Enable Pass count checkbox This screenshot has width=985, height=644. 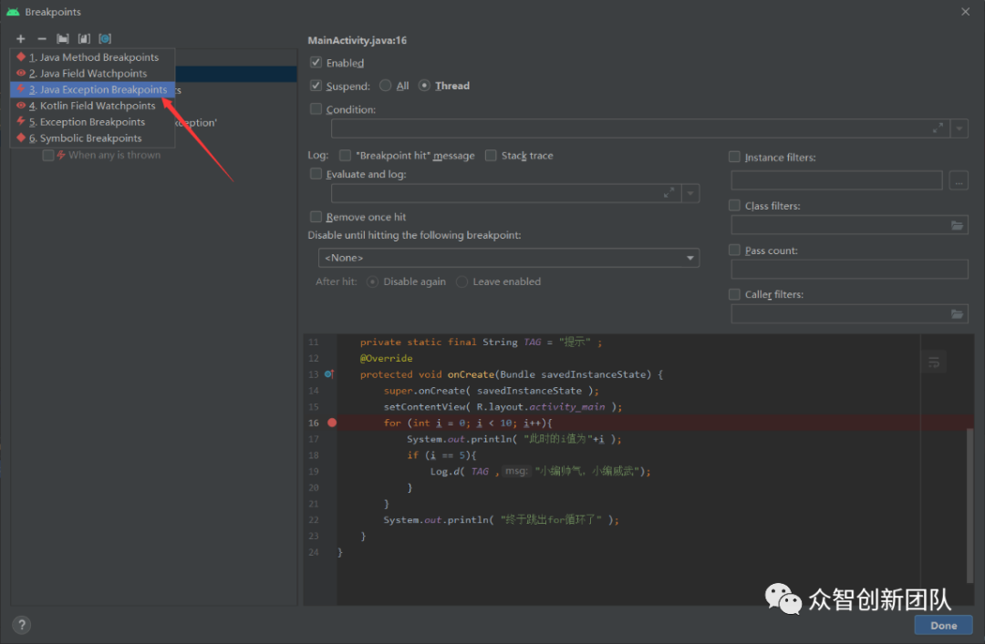734,250
